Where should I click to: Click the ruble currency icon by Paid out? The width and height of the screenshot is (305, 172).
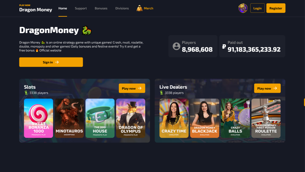pyautogui.click(x=224, y=46)
